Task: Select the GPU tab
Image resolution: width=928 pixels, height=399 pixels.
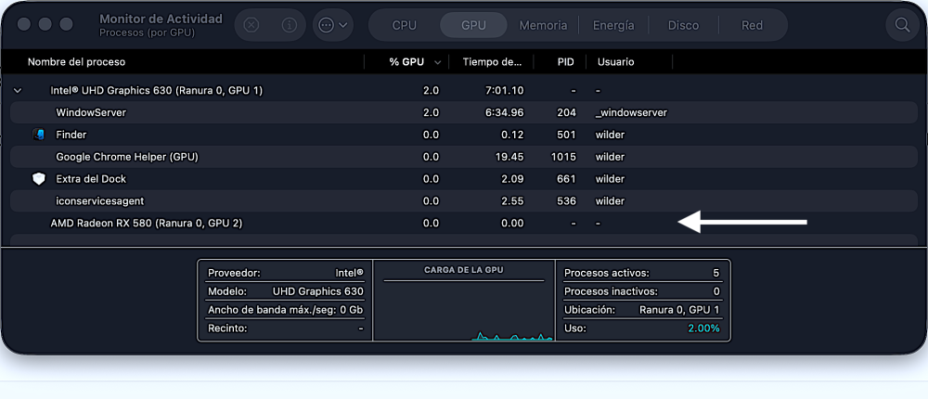Action: point(473,25)
